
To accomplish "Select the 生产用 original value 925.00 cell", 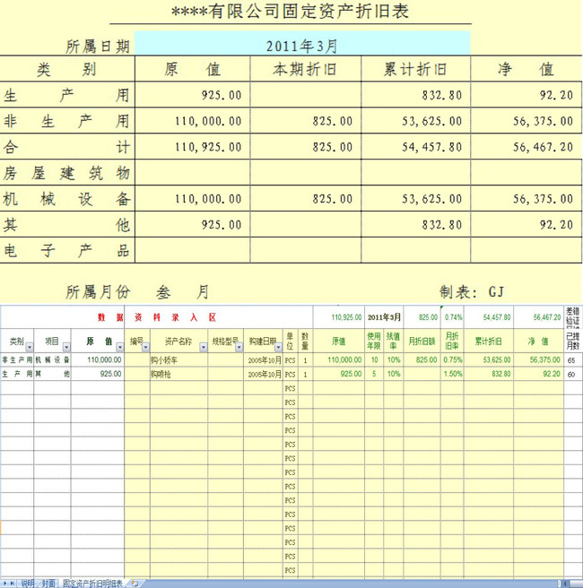I will point(193,95).
